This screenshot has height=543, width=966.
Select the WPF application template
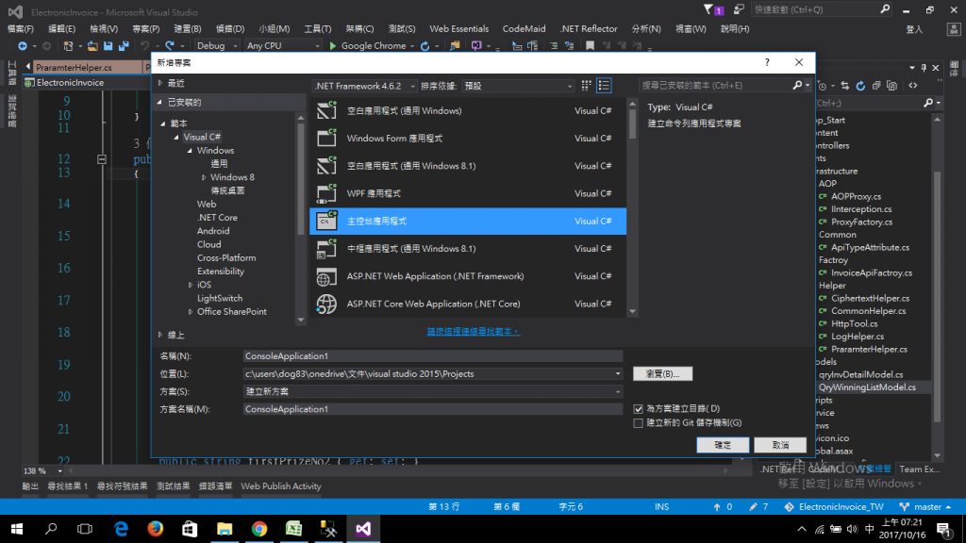(468, 193)
